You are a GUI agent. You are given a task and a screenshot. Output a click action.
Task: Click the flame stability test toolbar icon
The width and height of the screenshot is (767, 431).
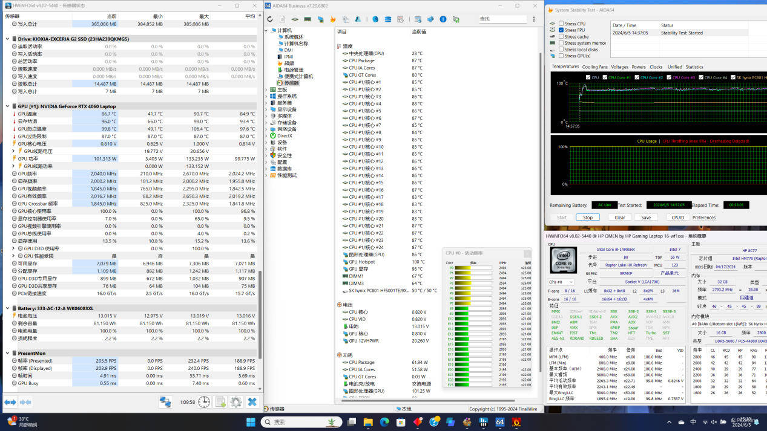332,19
